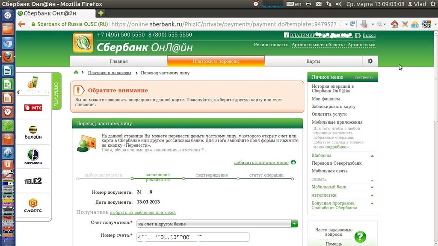The image size is (438, 246).
Task: Click the СМАРТС operator logo
Action: pos(33,205)
